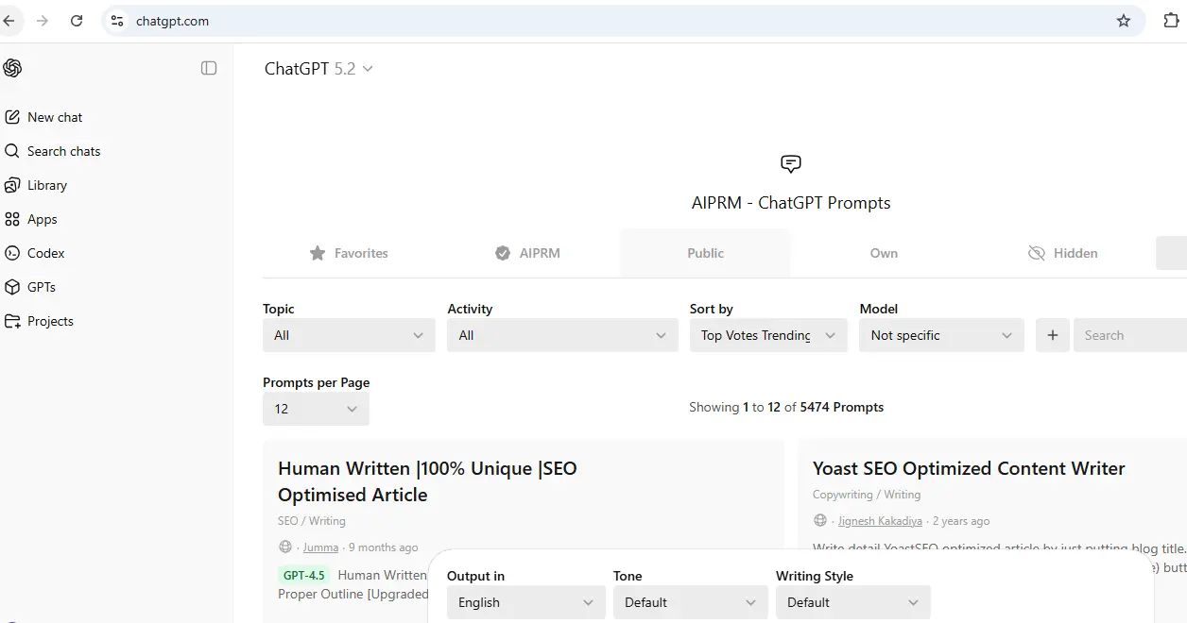The image size is (1187, 623).
Task: Click the Codex icon in sidebar
Action: pyautogui.click(x=12, y=253)
